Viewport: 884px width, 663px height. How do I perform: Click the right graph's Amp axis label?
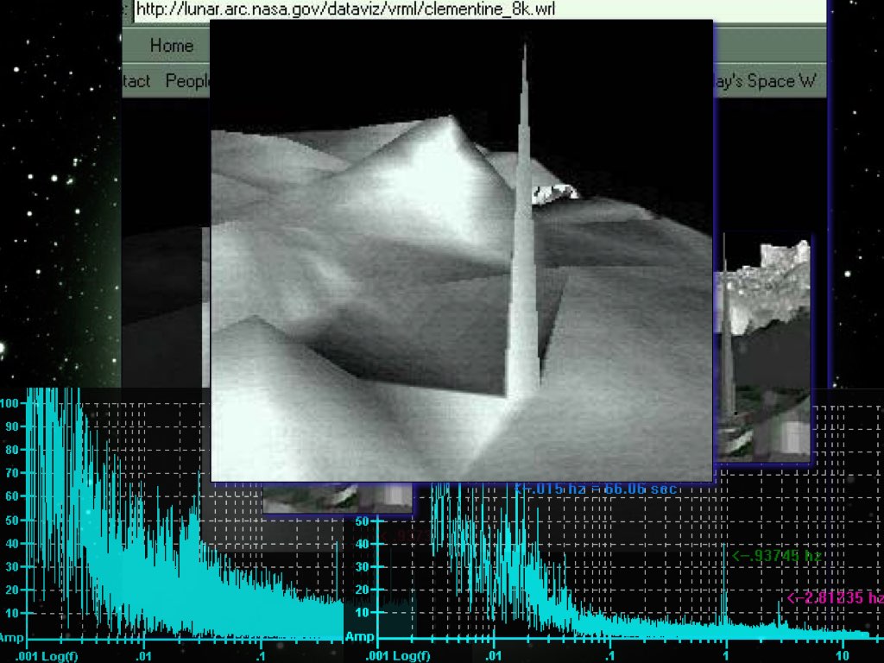pyautogui.click(x=359, y=637)
